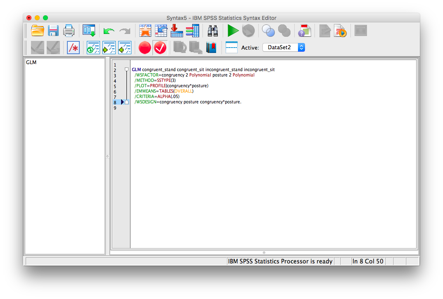Click the /PLOT=PROFILE line
The width and height of the screenshot is (443, 299).
click(171, 86)
